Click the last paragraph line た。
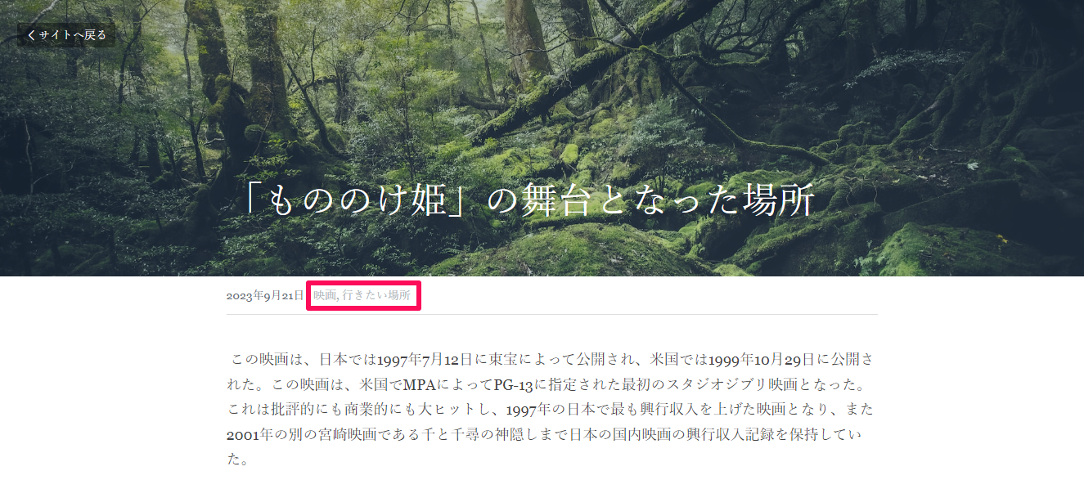 pyautogui.click(x=237, y=460)
